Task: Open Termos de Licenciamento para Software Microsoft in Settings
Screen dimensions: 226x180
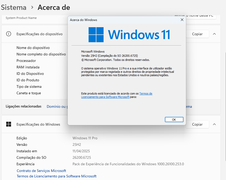Action: pos(57,176)
